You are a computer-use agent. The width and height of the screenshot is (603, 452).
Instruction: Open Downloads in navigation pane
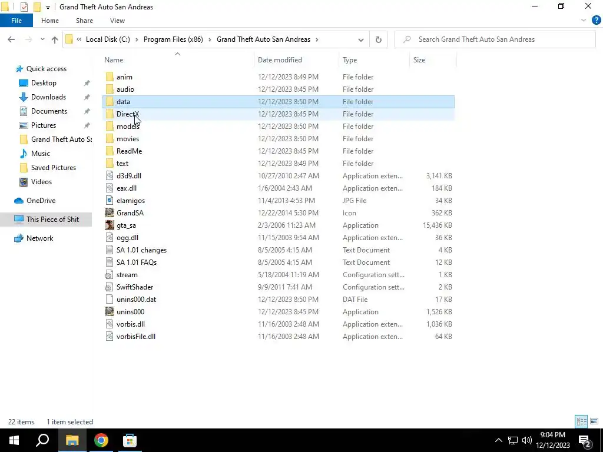coord(48,97)
